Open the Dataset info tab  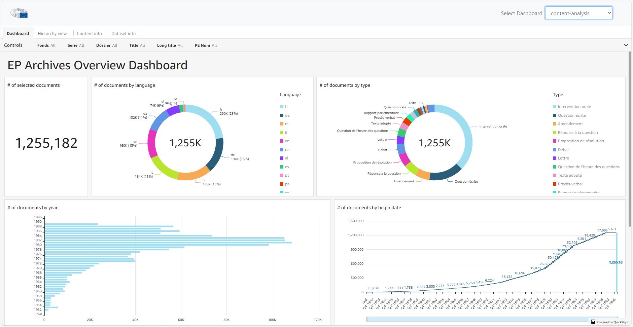pos(124,33)
